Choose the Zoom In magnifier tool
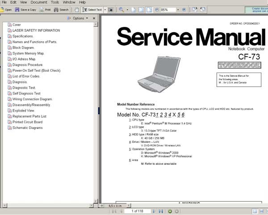This screenshot has height=215, width=268. (x=121, y=10)
